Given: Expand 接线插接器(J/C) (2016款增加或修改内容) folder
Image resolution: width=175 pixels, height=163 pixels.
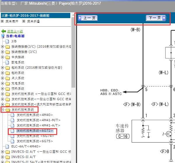Looking at the screenshot, I should click(x=2, y=47).
